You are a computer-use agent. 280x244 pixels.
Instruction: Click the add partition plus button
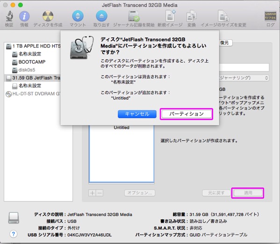(x=93, y=193)
